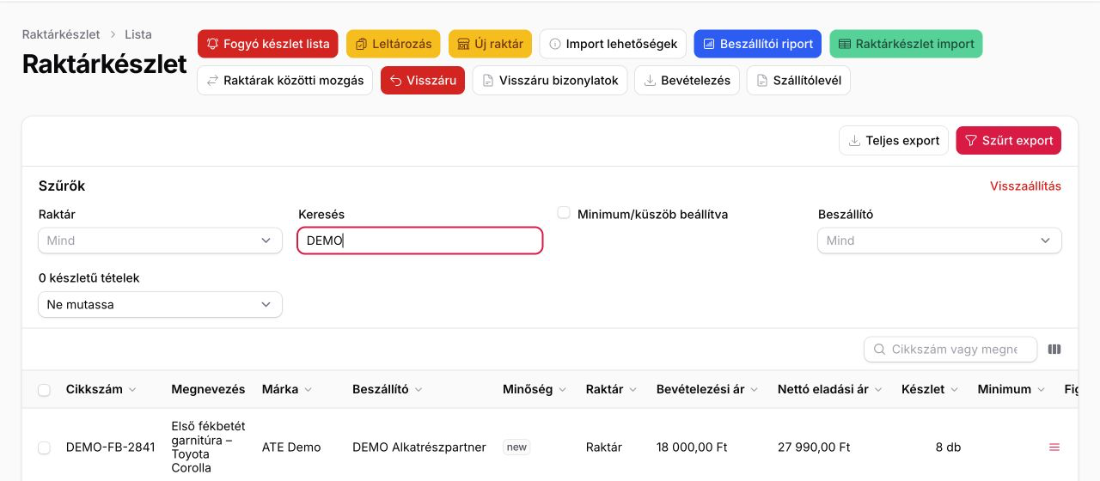The height and width of the screenshot is (481, 1100).
Task: Click the Lista breadcrumb item
Action: (138, 35)
